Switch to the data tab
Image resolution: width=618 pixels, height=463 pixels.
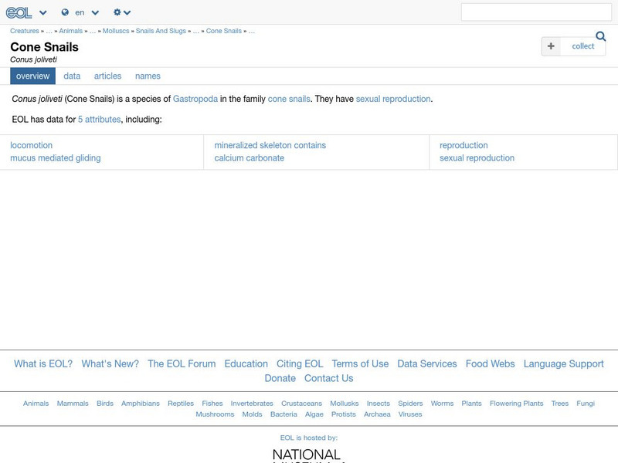(72, 76)
